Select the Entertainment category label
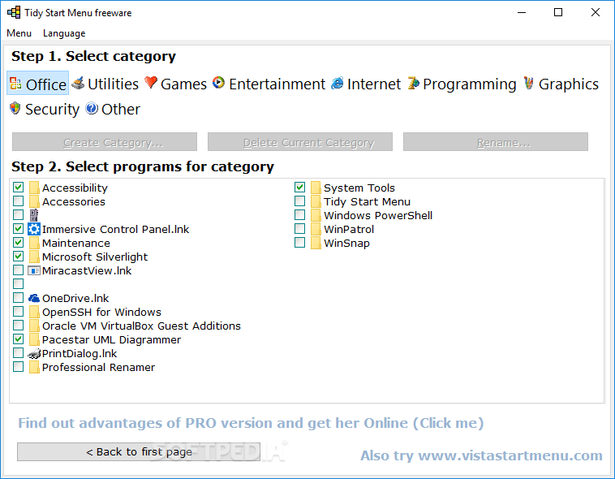This screenshot has height=479, width=615. tap(277, 84)
